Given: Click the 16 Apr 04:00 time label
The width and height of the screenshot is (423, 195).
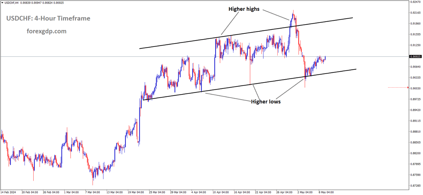Looking at the screenshot, I should click(x=242, y=192).
